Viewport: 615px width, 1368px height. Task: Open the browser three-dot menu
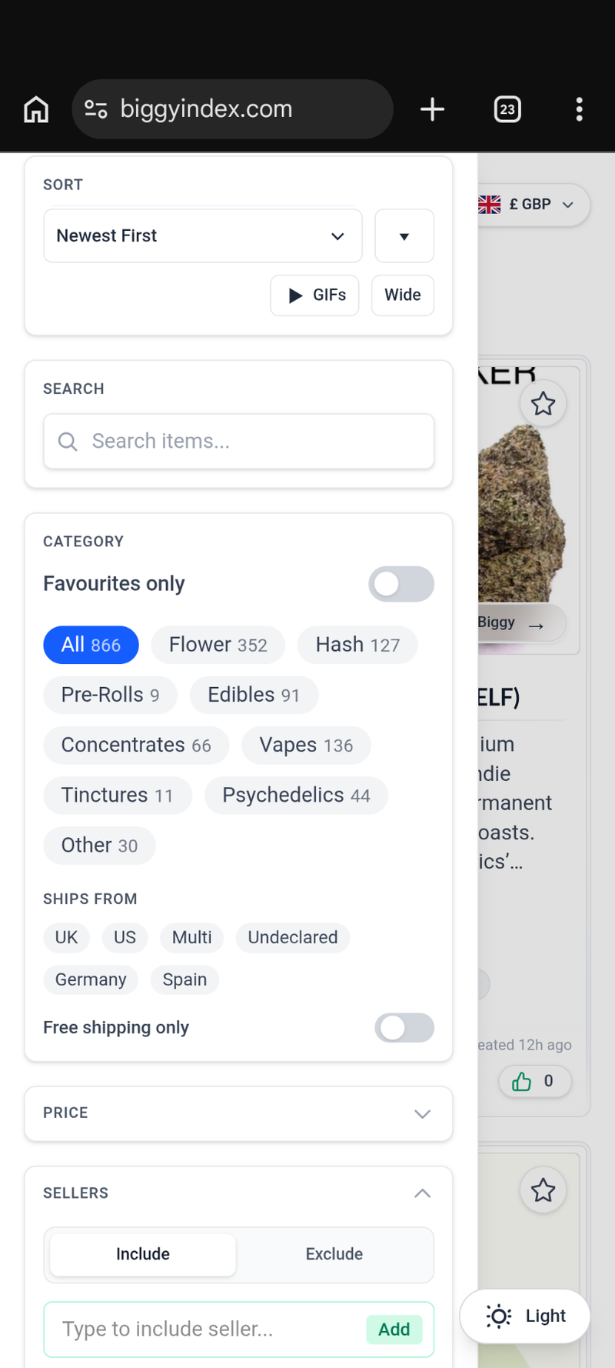pyautogui.click(x=579, y=109)
